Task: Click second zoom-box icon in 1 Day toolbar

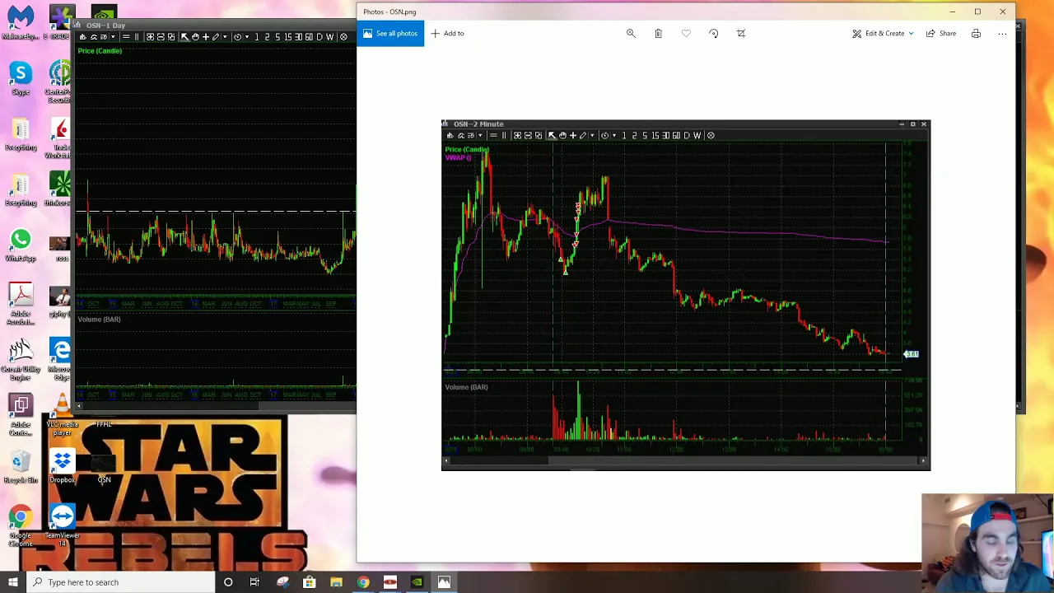Action: coord(161,37)
